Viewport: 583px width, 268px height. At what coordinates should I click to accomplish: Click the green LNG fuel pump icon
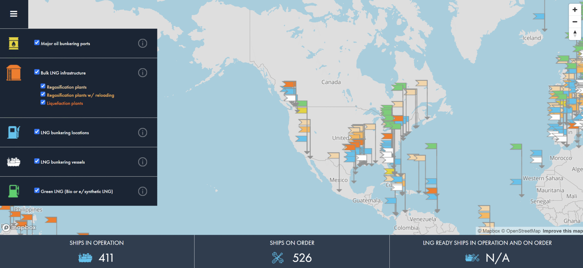14,191
